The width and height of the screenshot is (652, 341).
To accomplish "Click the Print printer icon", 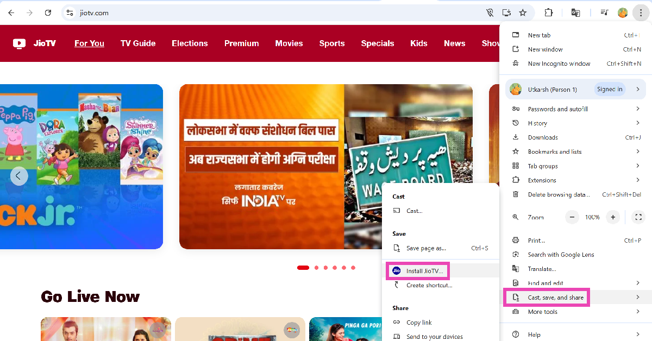I will coord(516,241).
